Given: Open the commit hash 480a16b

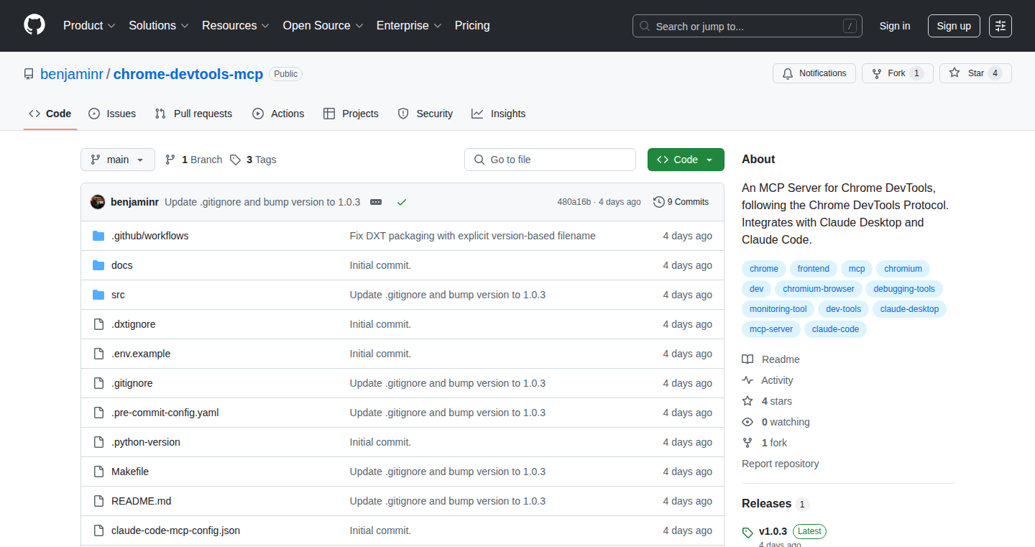Looking at the screenshot, I should tap(574, 202).
